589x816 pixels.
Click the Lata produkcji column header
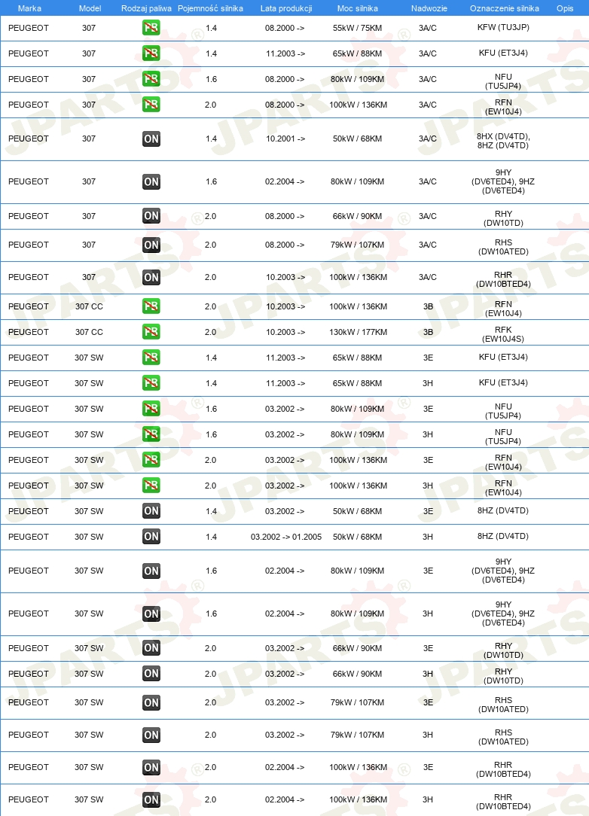pyautogui.click(x=286, y=8)
